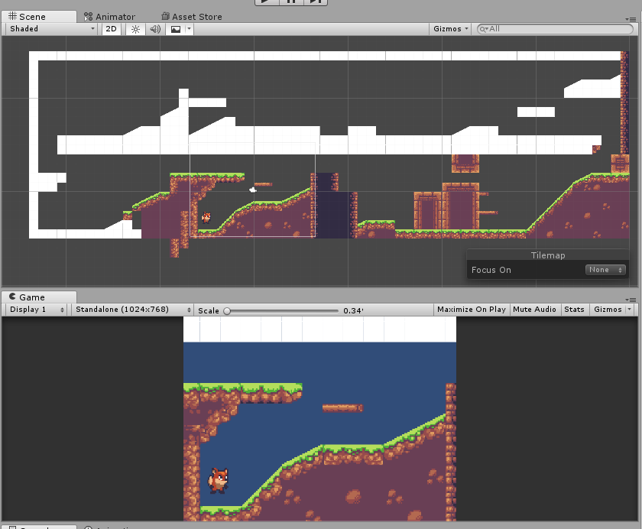
Task: Toggle the 2D view mode button
Action: click(x=112, y=29)
